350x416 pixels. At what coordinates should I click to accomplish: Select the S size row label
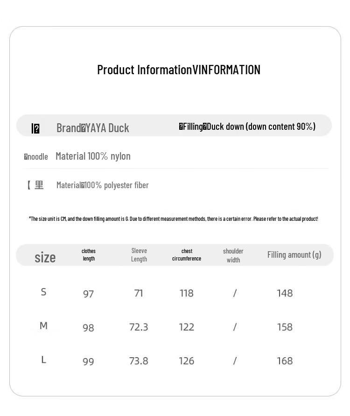[x=43, y=292]
